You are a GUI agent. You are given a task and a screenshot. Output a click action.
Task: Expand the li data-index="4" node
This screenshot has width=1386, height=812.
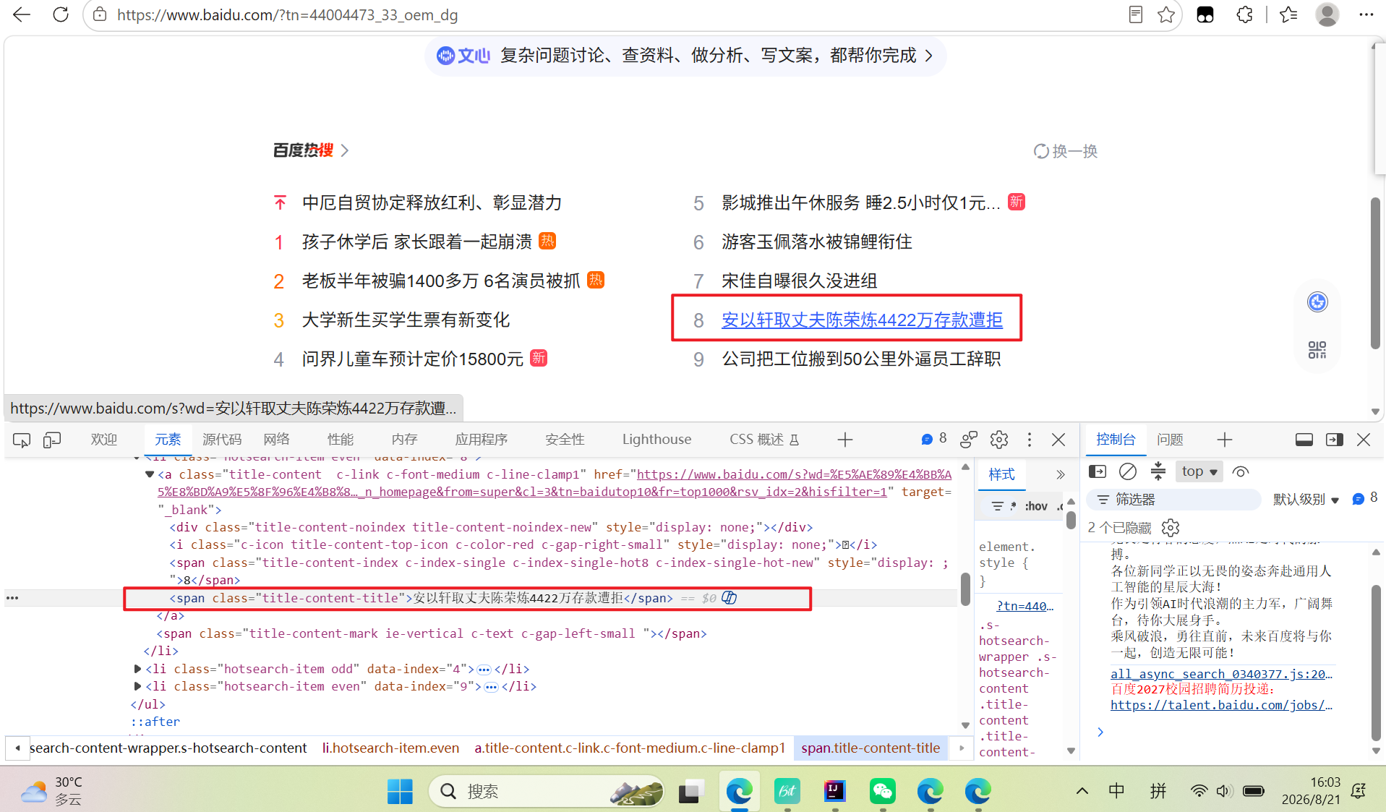[137, 669]
